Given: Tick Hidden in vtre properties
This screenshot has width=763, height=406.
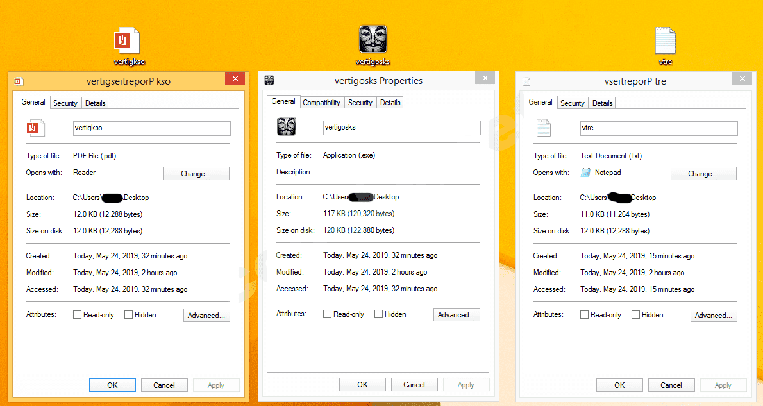Looking at the screenshot, I should pyautogui.click(x=635, y=315).
